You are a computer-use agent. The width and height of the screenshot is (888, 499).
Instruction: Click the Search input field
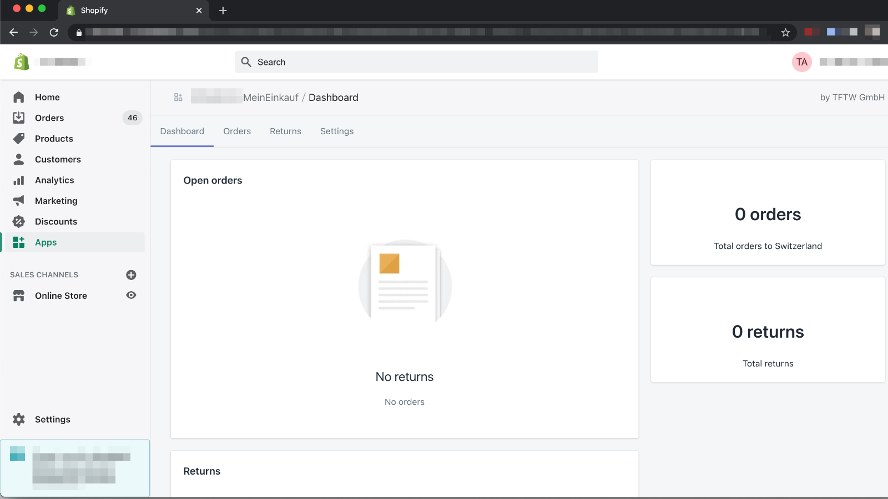[416, 62]
